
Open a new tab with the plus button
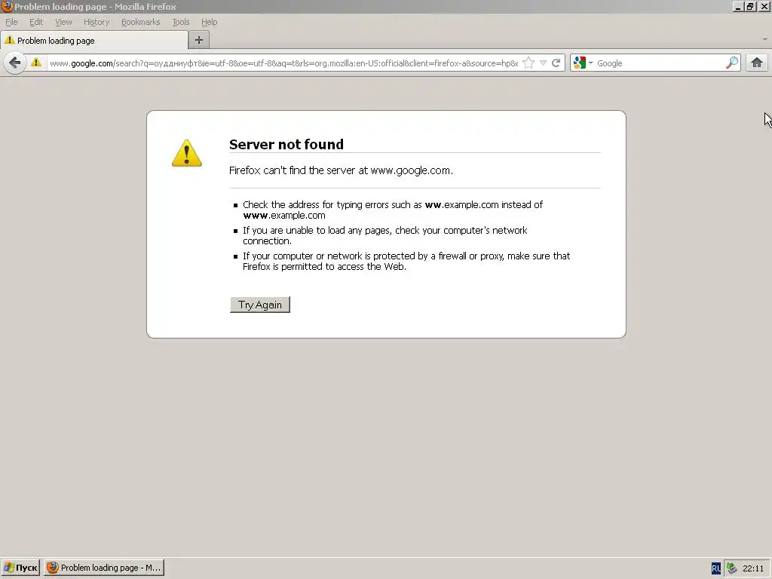point(199,41)
